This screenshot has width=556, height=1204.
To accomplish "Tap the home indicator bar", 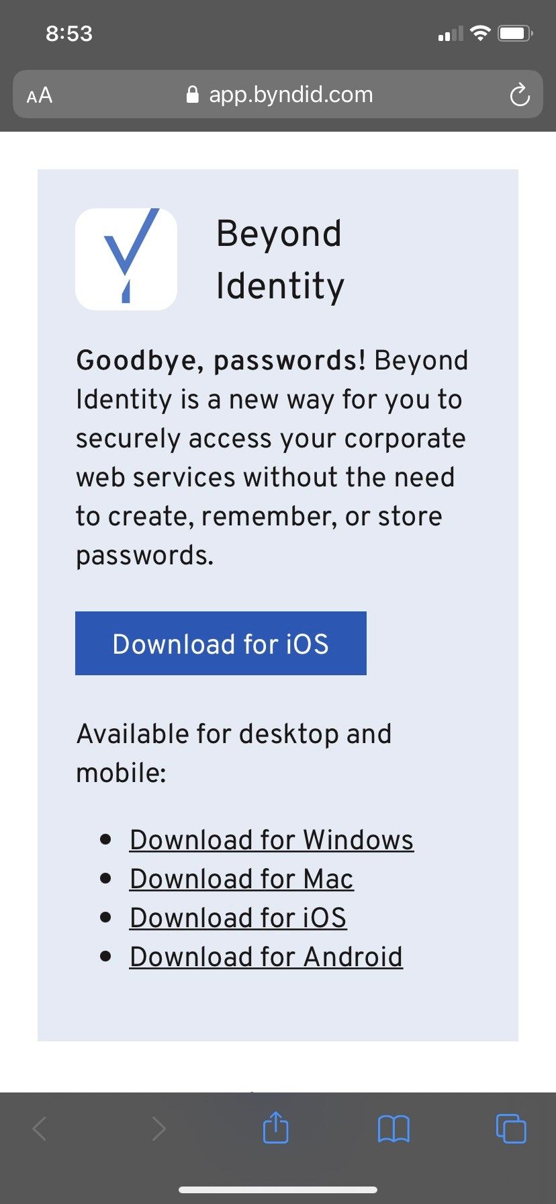I will click(x=278, y=1190).
